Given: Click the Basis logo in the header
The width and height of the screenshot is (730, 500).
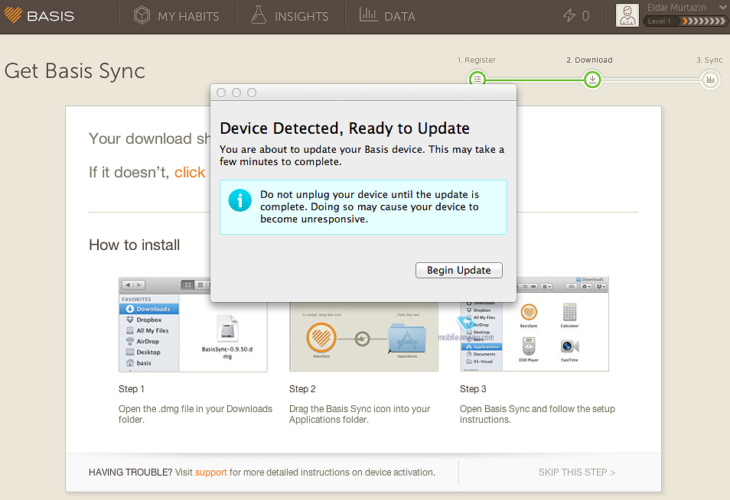Looking at the screenshot, I should pos(39,16).
